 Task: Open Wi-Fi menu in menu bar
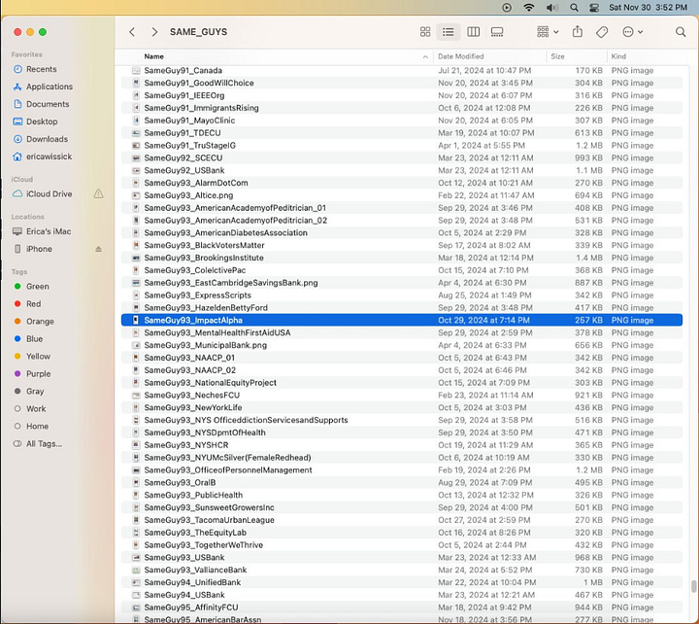point(529,7)
